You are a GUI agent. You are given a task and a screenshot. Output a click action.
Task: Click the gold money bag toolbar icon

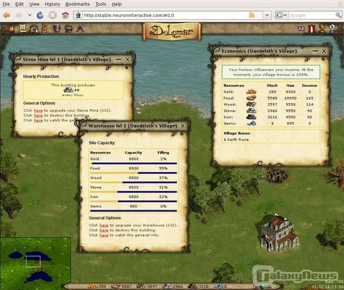(x=45, y=29)
